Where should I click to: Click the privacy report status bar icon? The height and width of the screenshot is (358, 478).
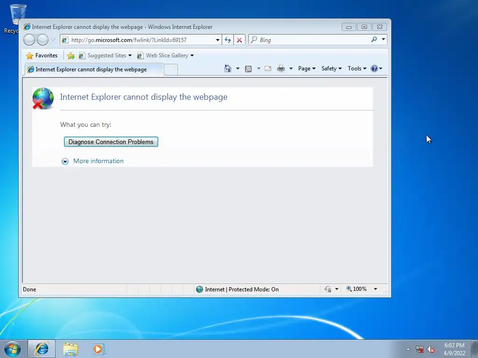(x=328, y=289)
